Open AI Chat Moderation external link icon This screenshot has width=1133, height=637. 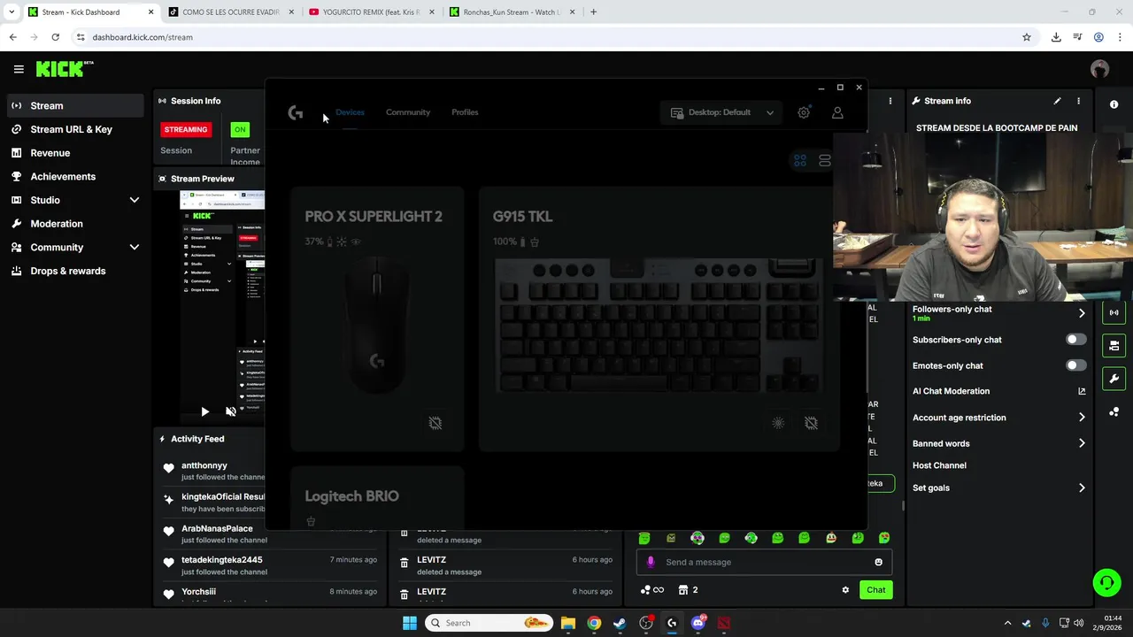coord(1082,391)
